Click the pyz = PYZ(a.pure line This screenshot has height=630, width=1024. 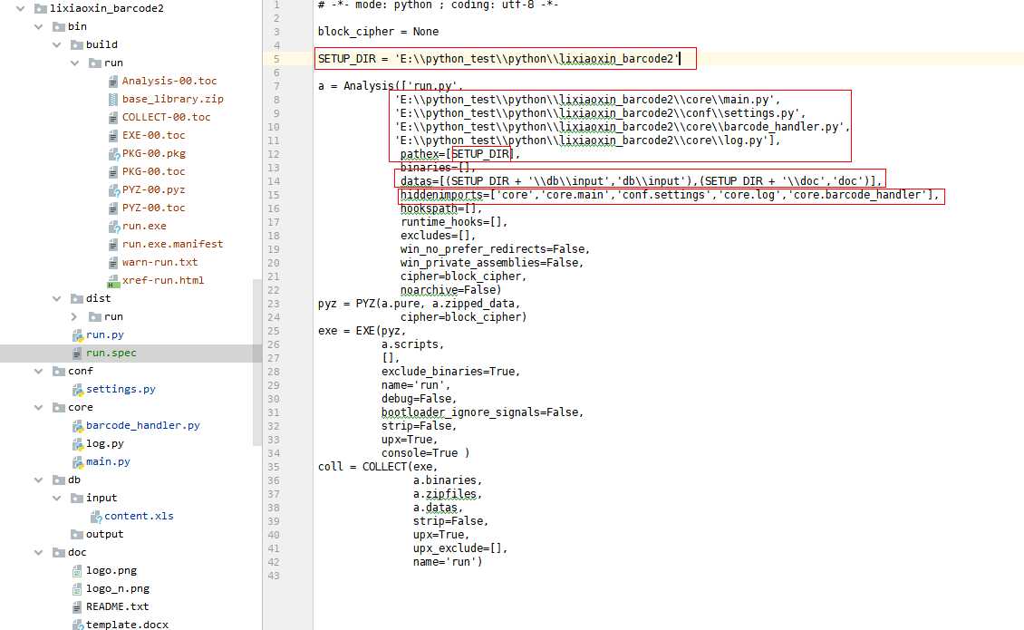(420, 304)
